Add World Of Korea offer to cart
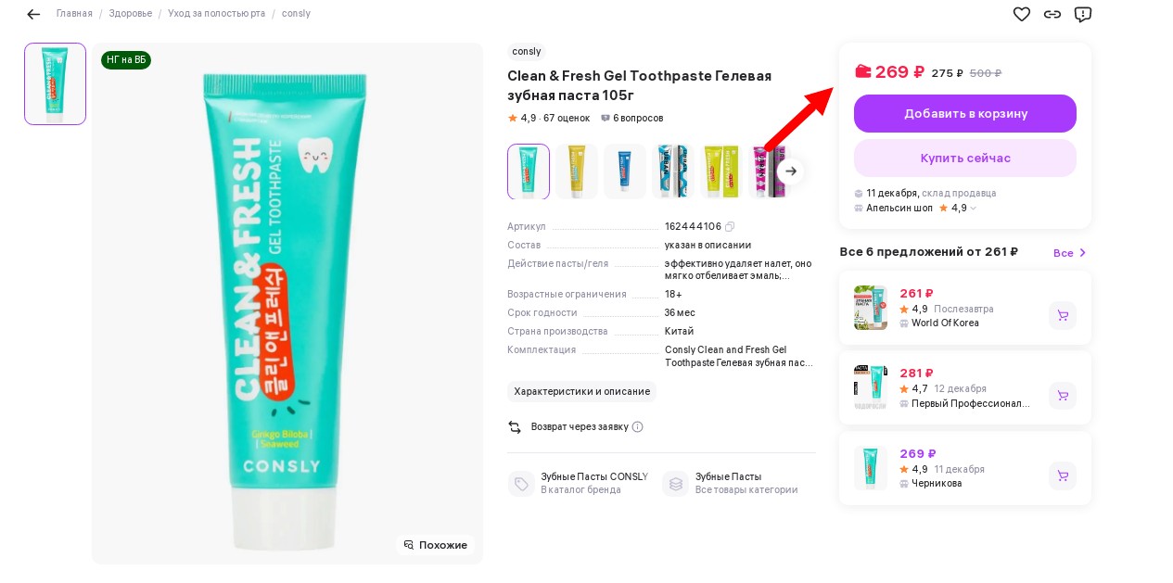 point(1062,315)
